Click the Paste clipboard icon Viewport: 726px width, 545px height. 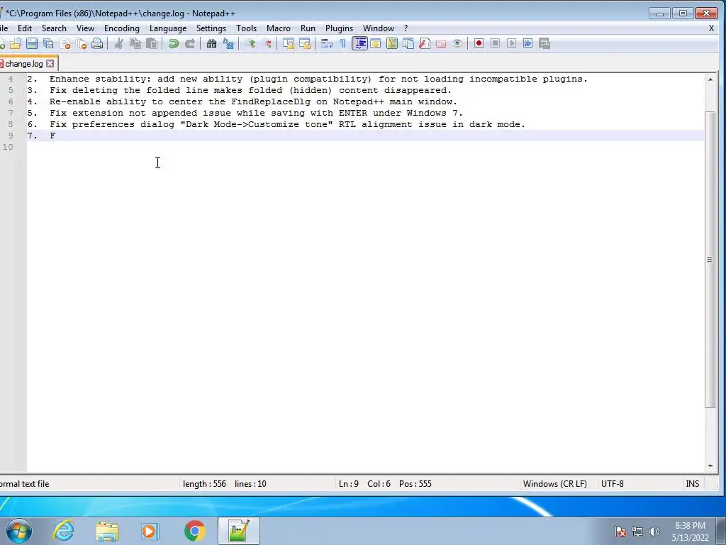(x=152, y=43)
